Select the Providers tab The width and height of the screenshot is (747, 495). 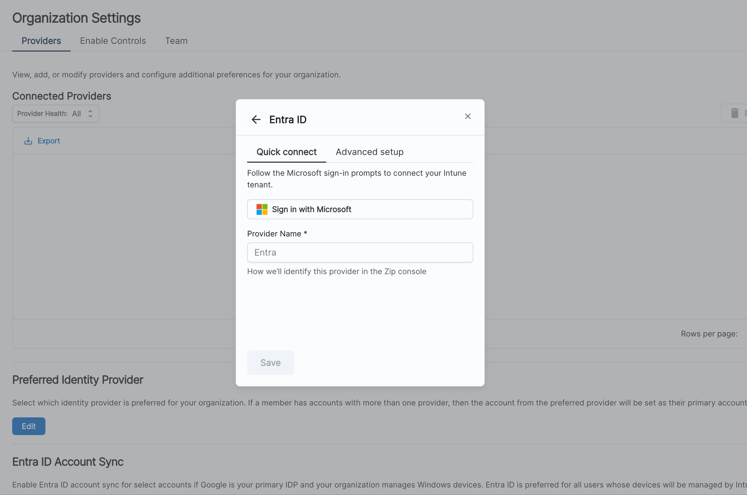coord(41,41)
